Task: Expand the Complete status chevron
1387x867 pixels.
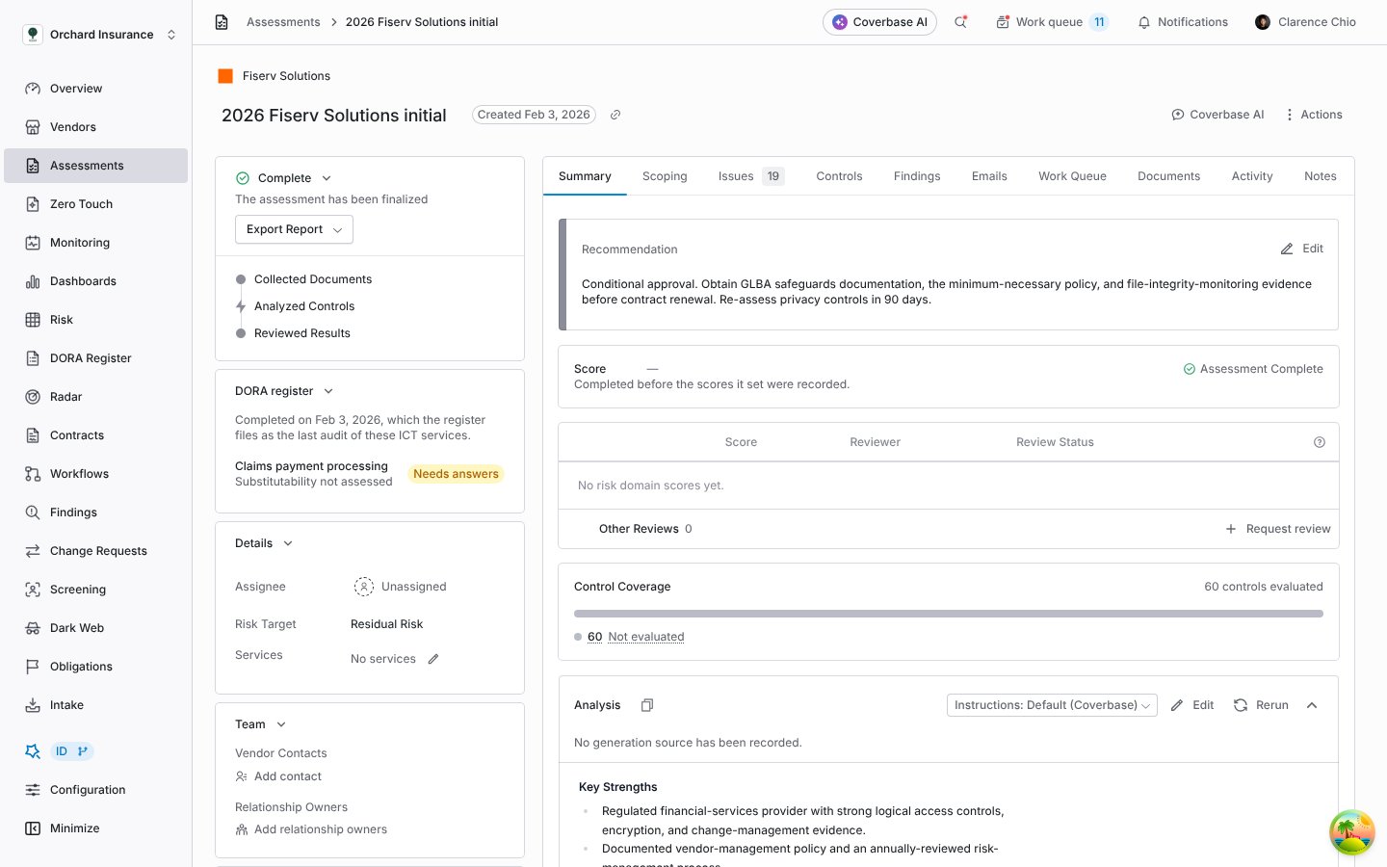Action: tap(327, 178)
